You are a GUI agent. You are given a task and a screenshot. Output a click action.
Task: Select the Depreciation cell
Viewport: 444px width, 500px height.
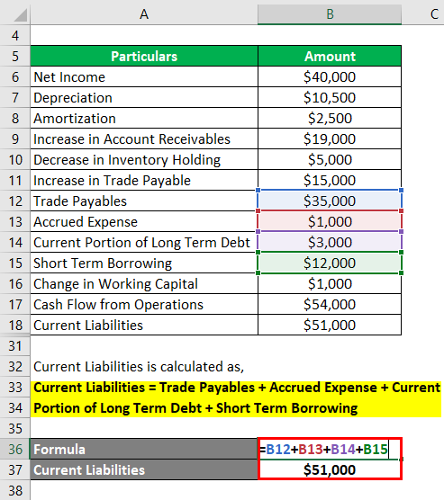coord(144,98)
